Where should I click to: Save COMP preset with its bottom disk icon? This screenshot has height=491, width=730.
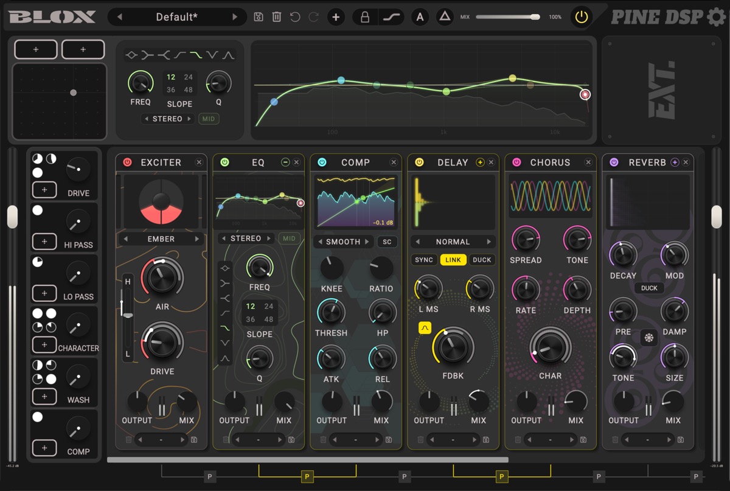[x=388, y=439]
